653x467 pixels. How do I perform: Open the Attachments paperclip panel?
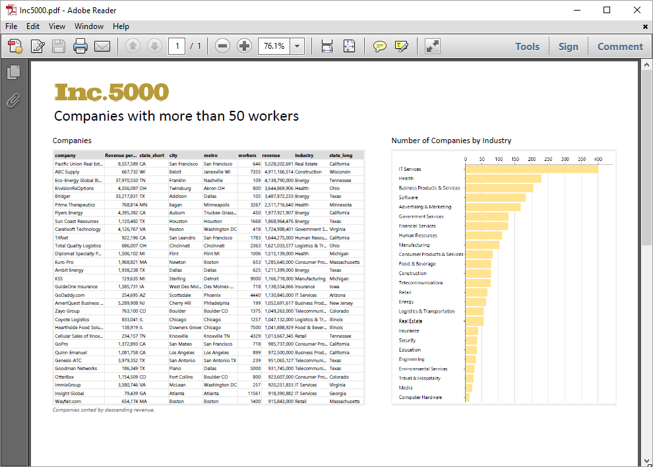coord(14,100)
